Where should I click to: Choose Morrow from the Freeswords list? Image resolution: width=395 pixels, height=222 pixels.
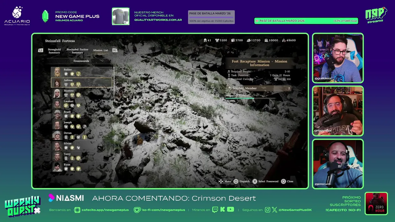coord(82,93)
